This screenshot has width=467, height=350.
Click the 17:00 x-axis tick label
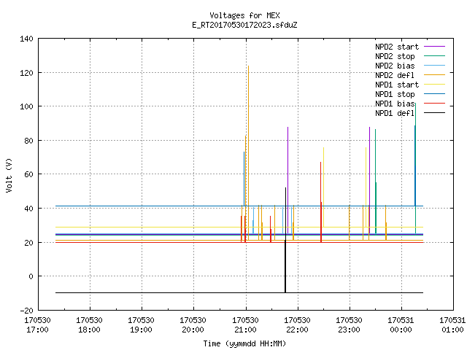(x=37, y=330)
